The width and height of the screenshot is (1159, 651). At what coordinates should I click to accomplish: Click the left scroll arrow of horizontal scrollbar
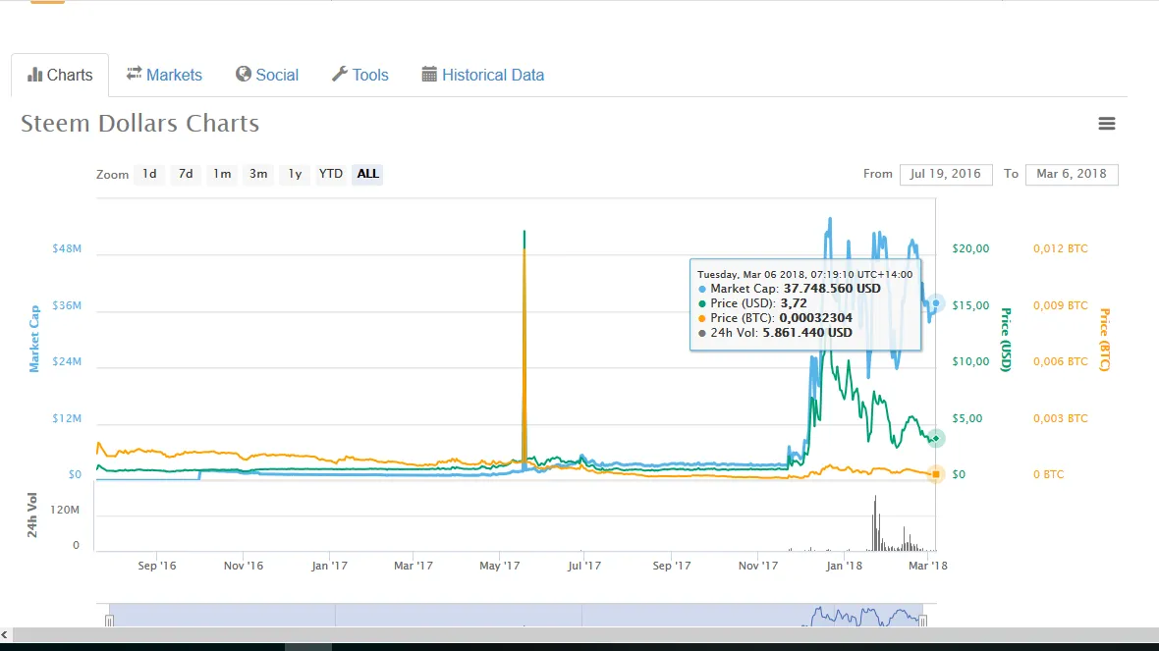(5, 634)
